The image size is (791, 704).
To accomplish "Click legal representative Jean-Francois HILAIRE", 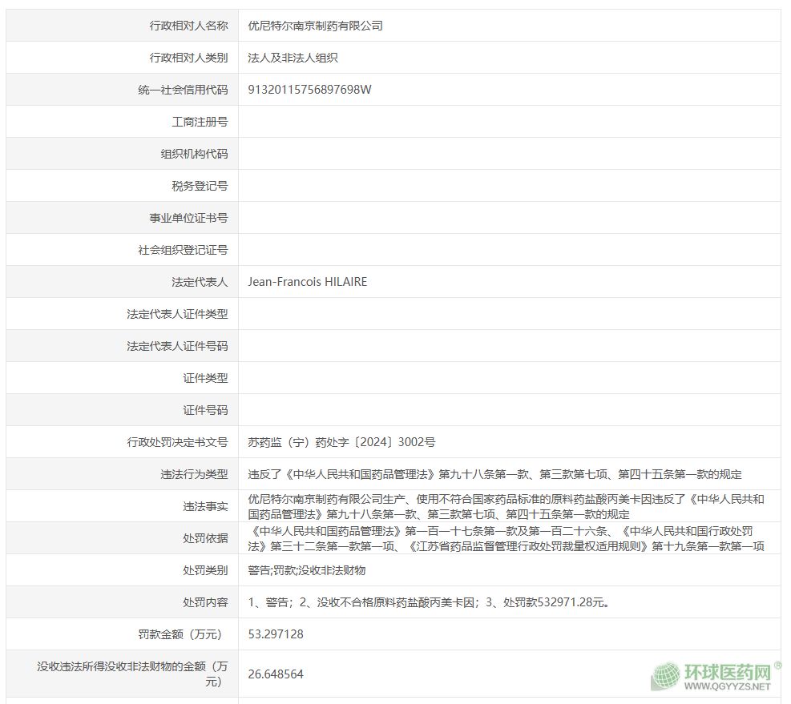I will pyautogui.click(x=308, y=282).
